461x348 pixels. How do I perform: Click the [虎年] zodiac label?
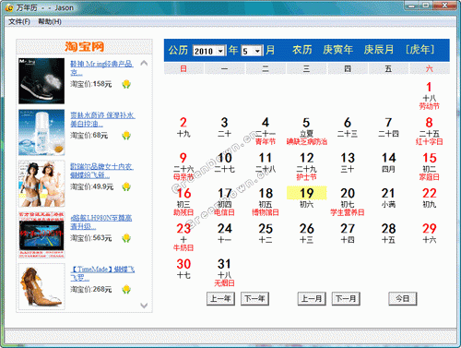[x=420, y=50]
